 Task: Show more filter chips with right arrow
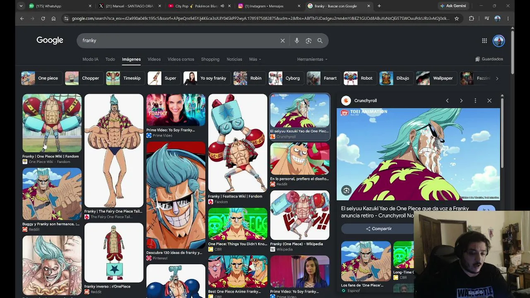(497, 78)
